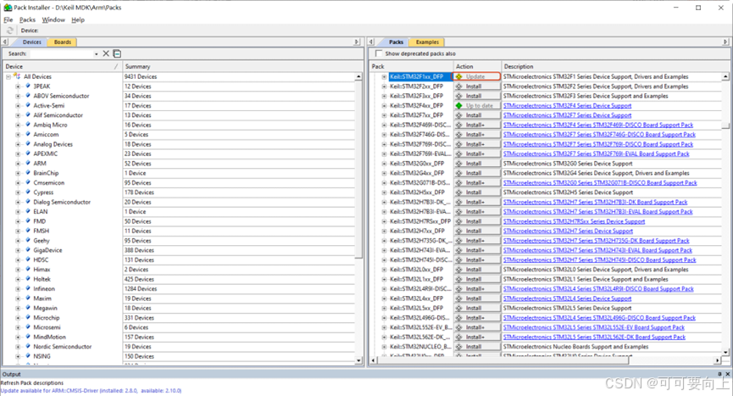The image size is (733, 396).
Task: Open the search history dropdown arrow
Action: pyautogui.click(x=97, y=54)
